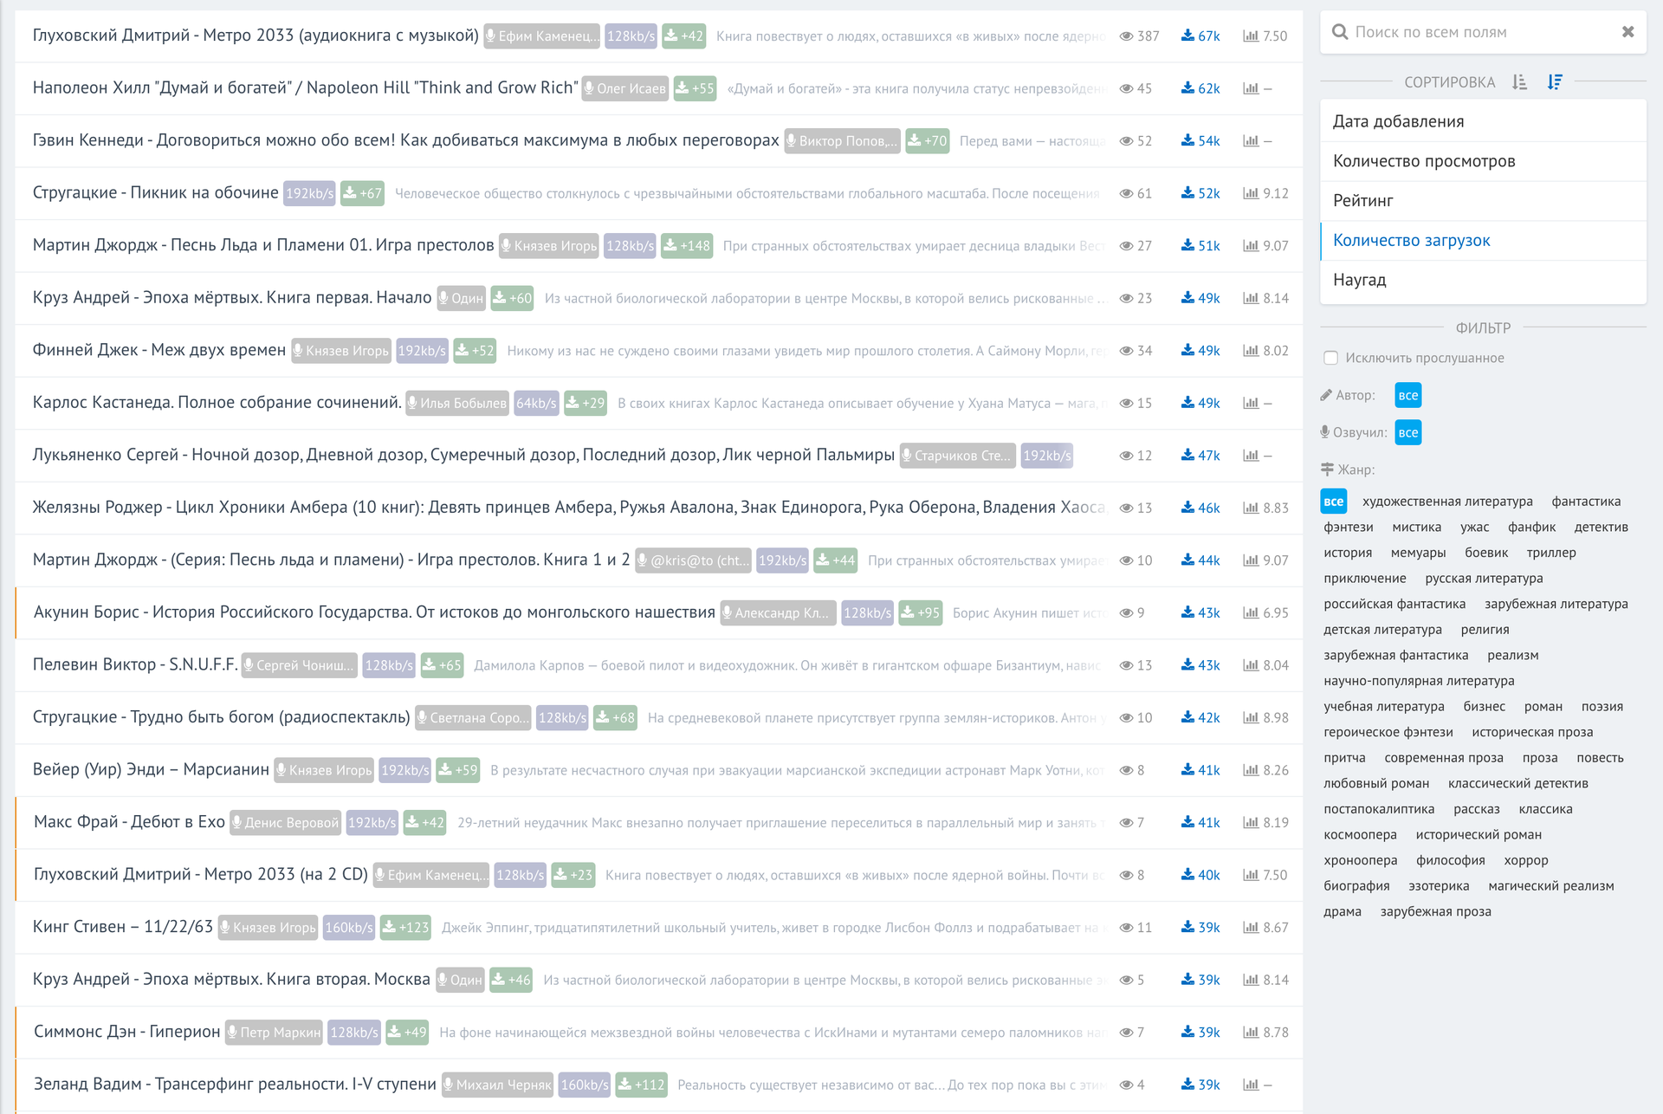This screenshot has width=1663, height=1114.
Task: Toggle the Автор 'все' filter button
Action: tap(1407, 396)
